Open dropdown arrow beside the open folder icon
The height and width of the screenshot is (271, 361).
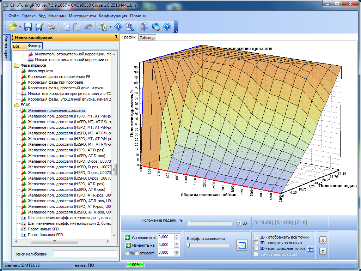[x=20, y=27]
